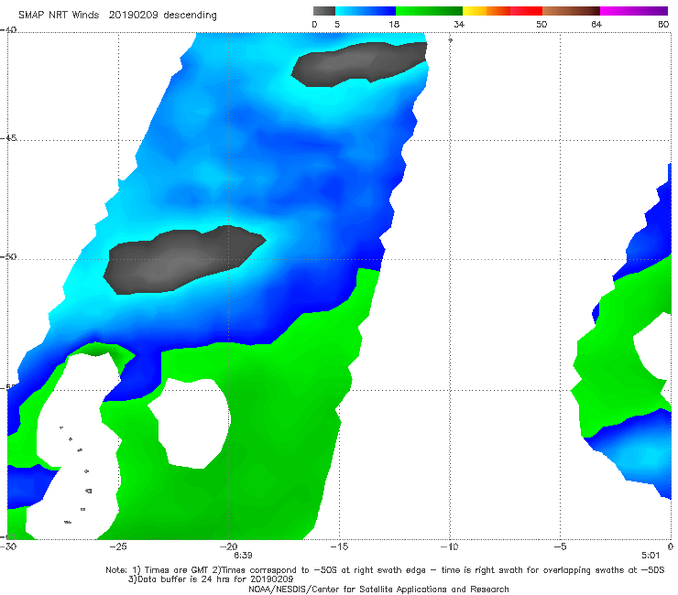Click the latitude axis label '-45'

pos(8,138)
